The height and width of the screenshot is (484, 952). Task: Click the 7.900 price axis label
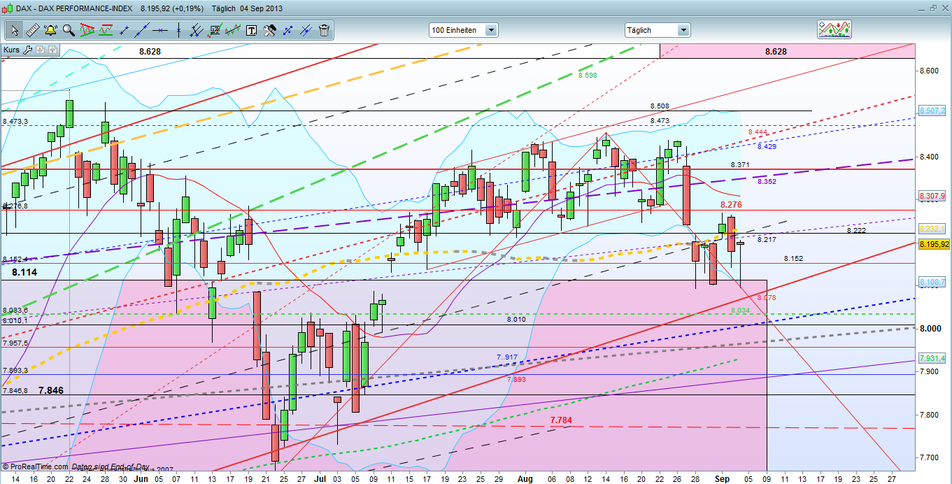[x=930, y=371]
